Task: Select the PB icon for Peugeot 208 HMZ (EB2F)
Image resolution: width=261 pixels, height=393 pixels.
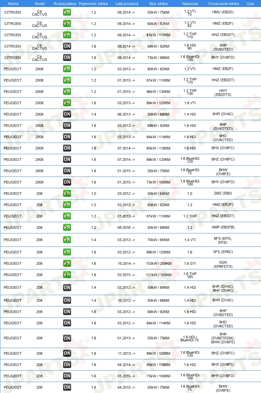Action: 67,204
